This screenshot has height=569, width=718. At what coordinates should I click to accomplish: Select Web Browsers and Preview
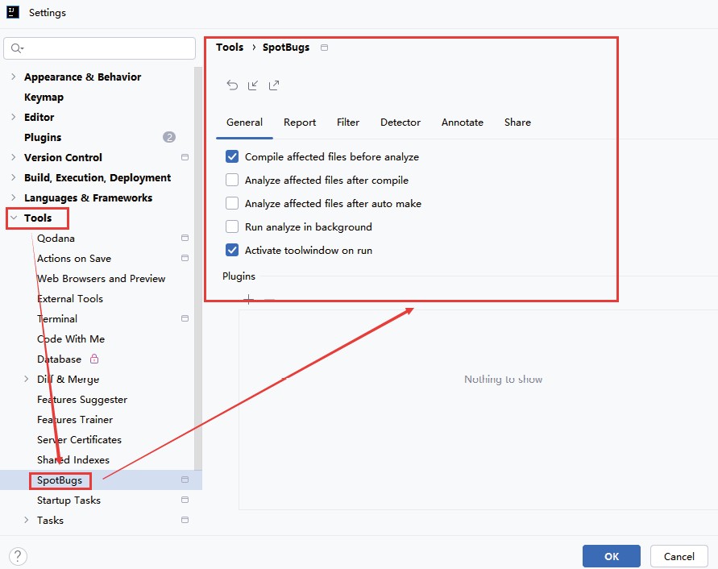click(102, 279)
